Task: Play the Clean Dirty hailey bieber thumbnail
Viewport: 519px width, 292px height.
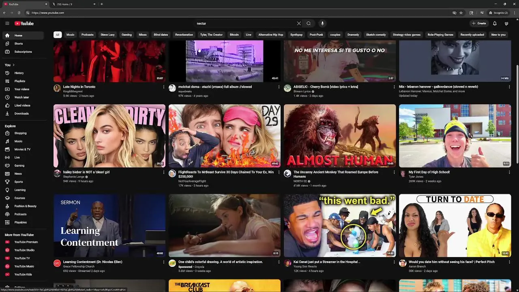Action: coord(109,136)
